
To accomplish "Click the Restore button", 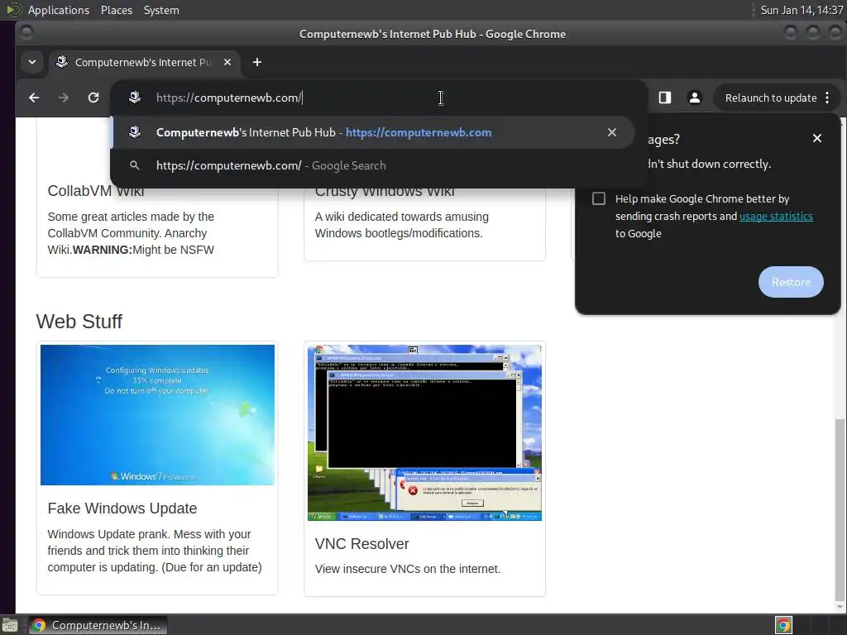I will click(791, 282).
